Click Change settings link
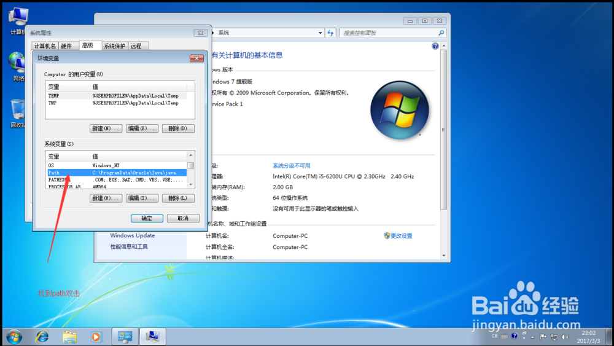This screenshot has height=346, width=614. tap(402, 236)
